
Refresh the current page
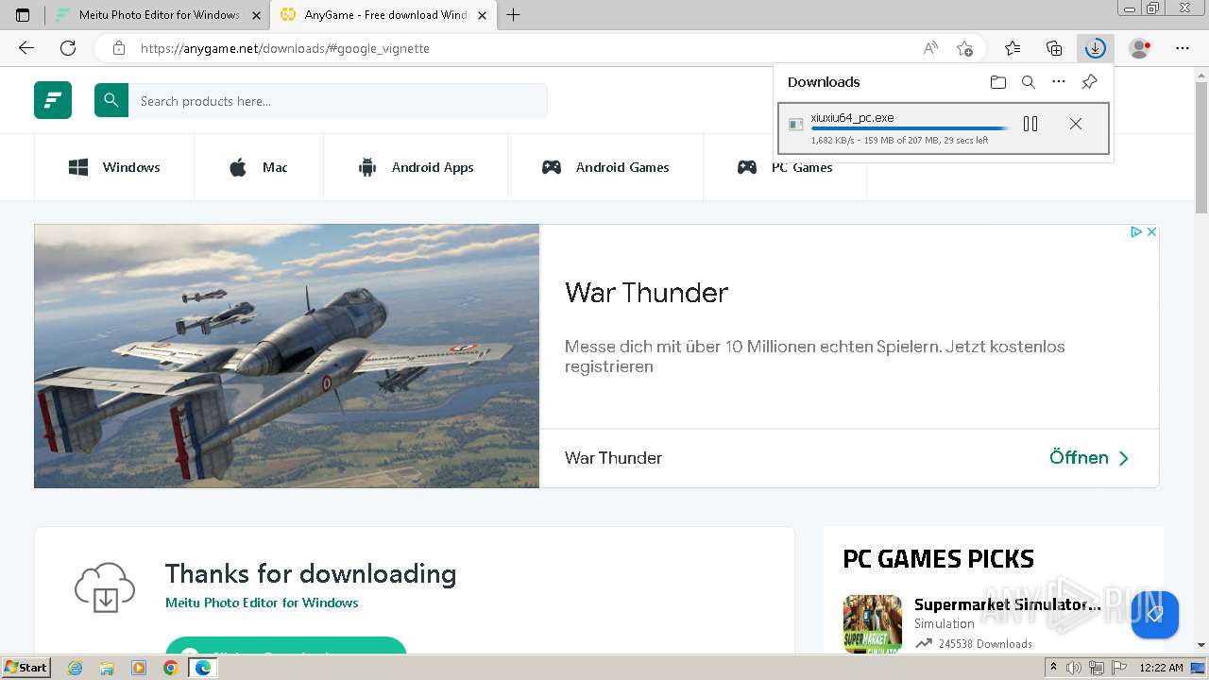click(68, 48)
